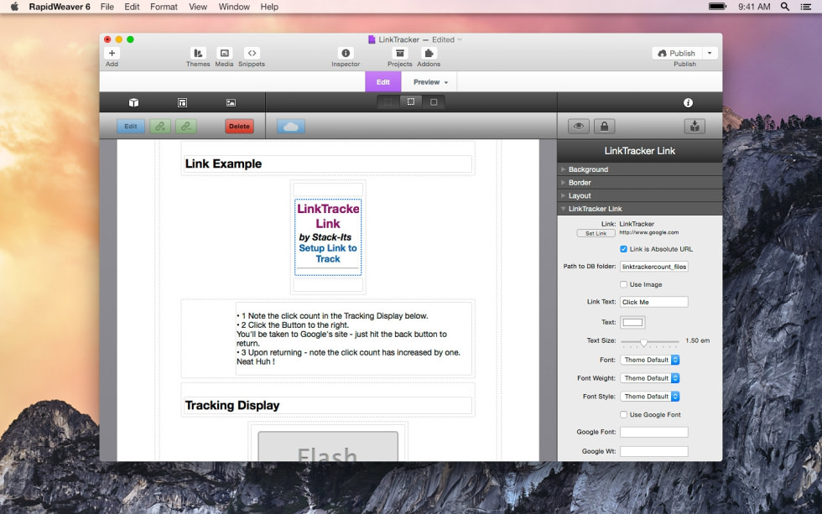Open the Apple menu

14,7
